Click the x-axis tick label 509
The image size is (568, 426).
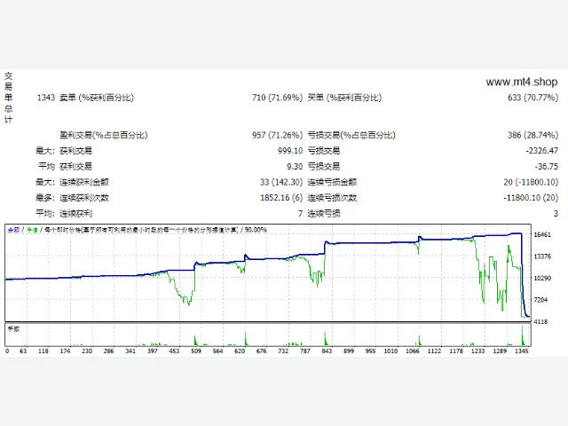click(x=196, y=351)
